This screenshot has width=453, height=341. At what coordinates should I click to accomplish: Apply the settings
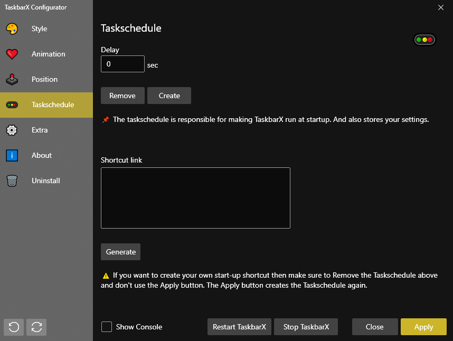coord(423,327)
